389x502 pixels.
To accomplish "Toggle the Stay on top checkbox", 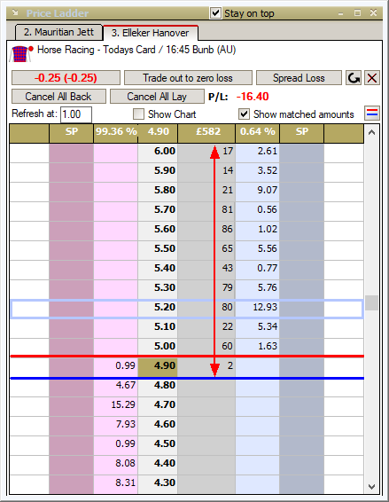I will (215, 13).
